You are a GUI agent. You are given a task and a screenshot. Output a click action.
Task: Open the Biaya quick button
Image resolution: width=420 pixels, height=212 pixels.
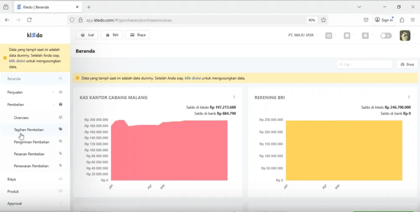138,35
